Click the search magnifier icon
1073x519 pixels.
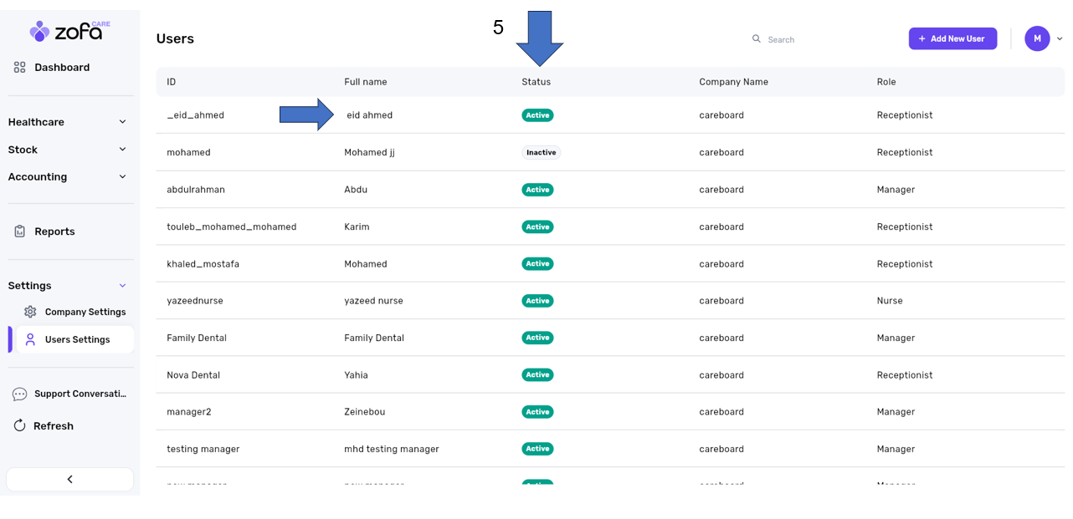pyautogui.click(x=757, y=39)
